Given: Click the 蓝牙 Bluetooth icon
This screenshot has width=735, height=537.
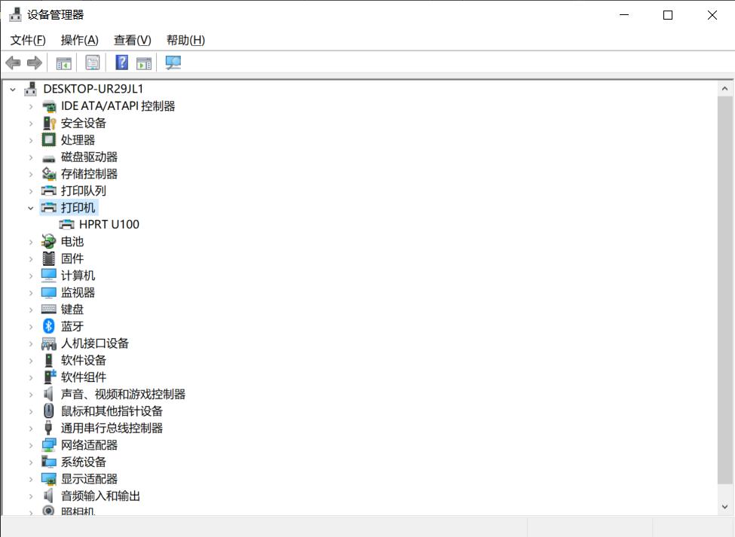Looking at the screenshot, I should (49, 326).
